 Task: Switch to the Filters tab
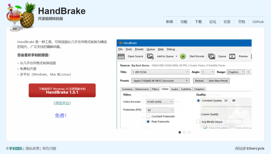tap(155, 89)
